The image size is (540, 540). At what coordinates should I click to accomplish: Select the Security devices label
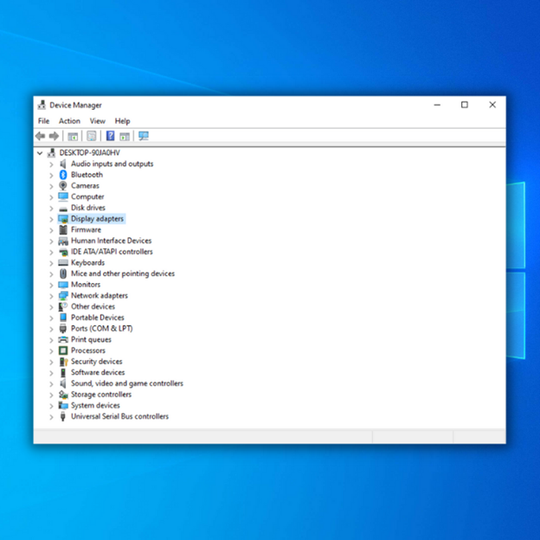tap(97, 361)
